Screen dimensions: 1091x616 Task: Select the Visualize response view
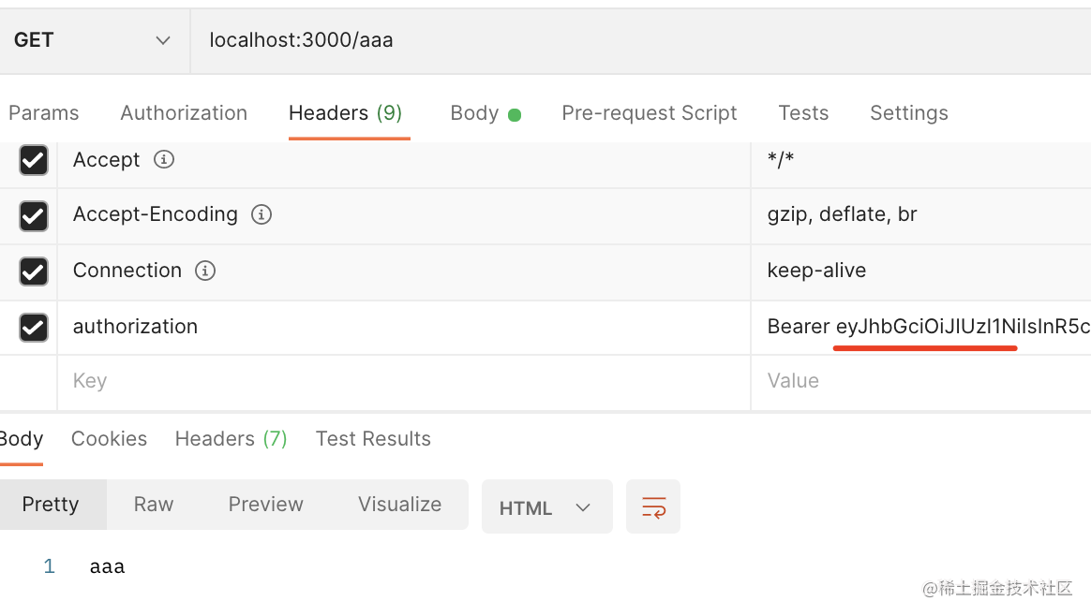point(399,505)
